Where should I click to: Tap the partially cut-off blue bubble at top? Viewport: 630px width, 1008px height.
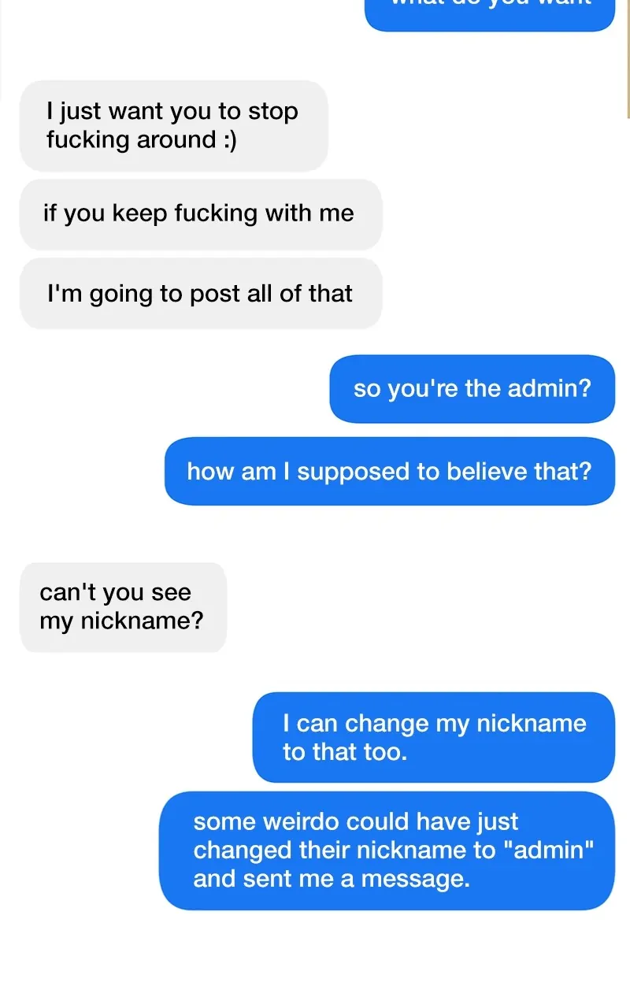(489, 14)
